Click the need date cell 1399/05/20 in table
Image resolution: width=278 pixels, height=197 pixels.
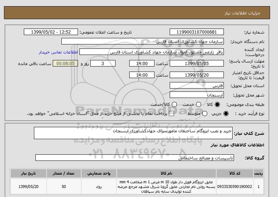(x=29, y=187)
